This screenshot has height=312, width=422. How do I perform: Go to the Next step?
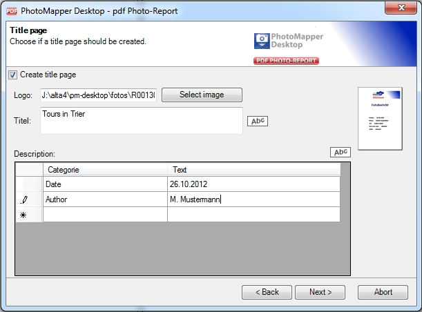point(320,292)
